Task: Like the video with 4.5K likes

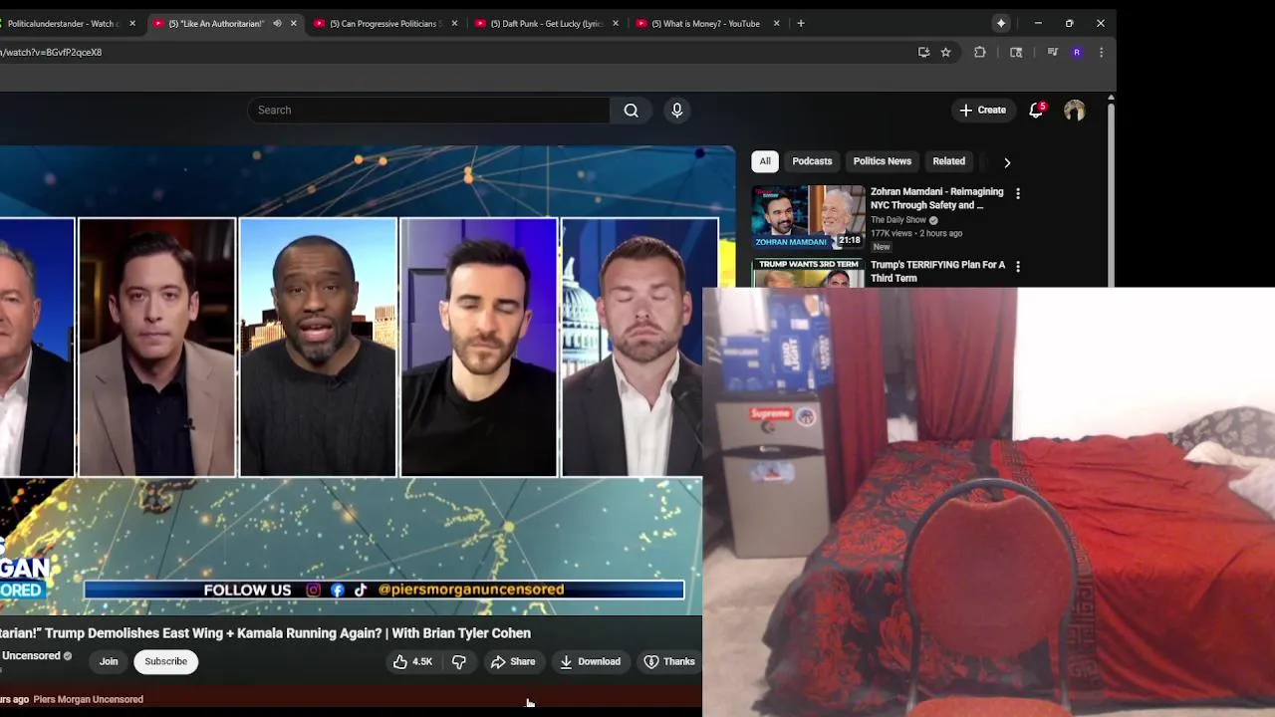Action: pos(411,661)
